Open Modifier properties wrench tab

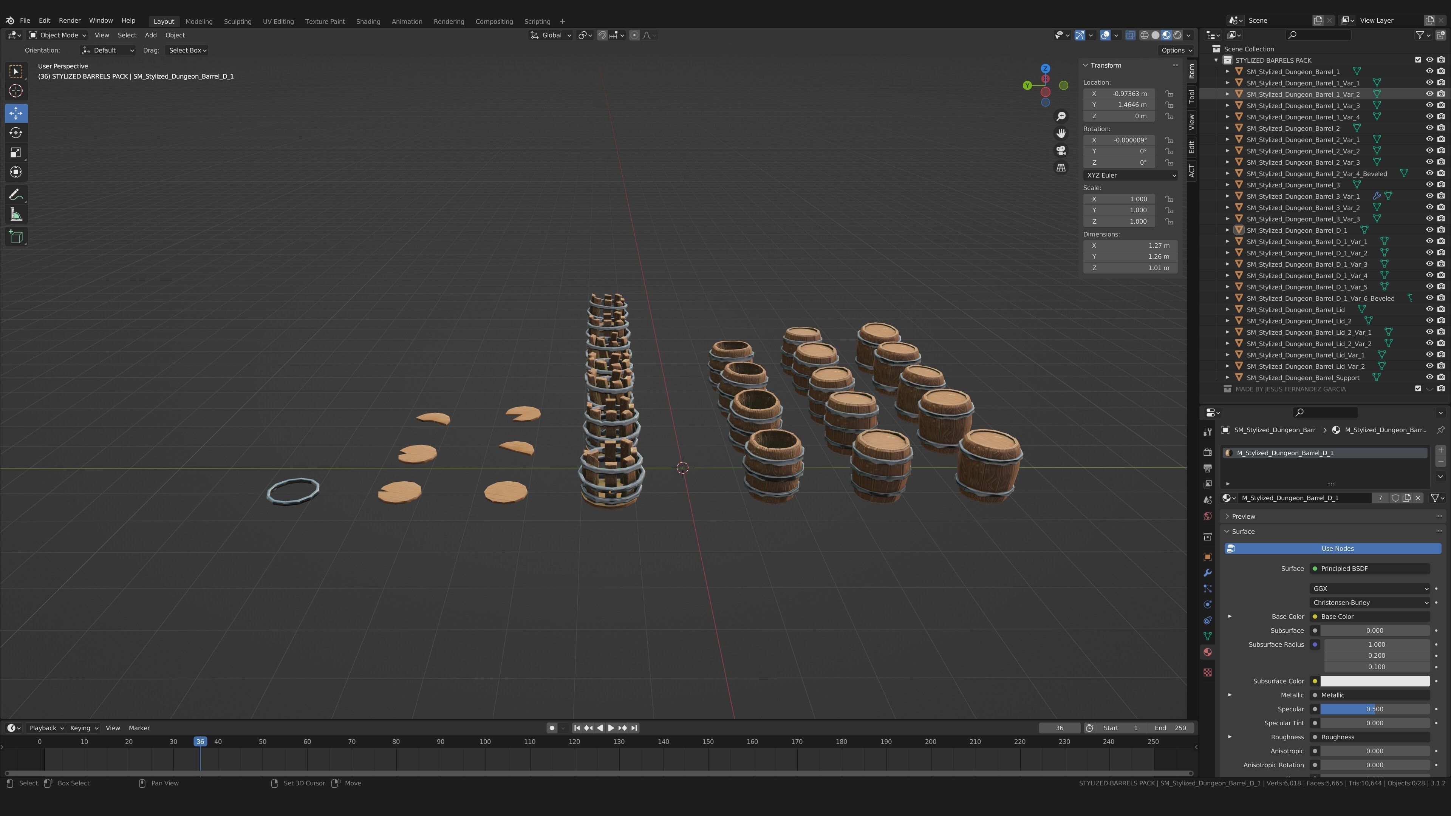(x=1207, y=573)
